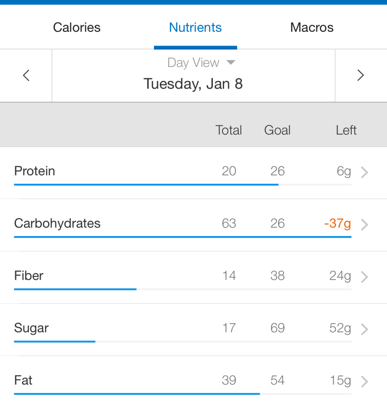Open Fiber details chevron
The width and height of the screenshot is (387, 407).
(x=364, y=277)
